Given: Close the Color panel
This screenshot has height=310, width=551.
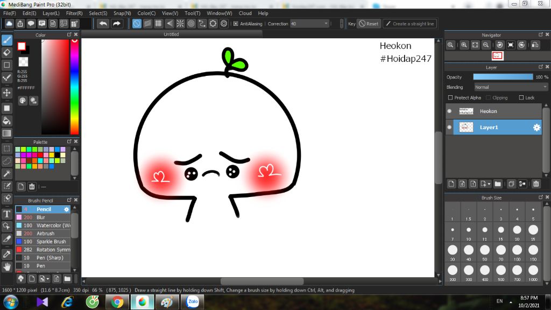Looking at the screenshot, I should click(x=75, y=34).
